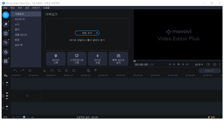This screenshot has width=224, height=120.
Task: Select 소리 in the side list
Action: pos(26,24)
